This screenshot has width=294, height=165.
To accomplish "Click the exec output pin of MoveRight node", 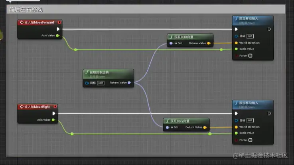I will [x=53, y=113].
